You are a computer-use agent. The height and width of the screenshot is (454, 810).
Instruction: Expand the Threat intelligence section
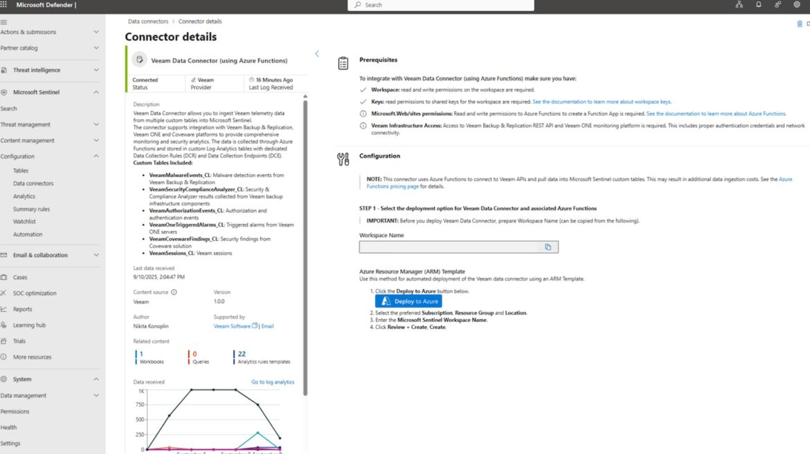[96, 70]
